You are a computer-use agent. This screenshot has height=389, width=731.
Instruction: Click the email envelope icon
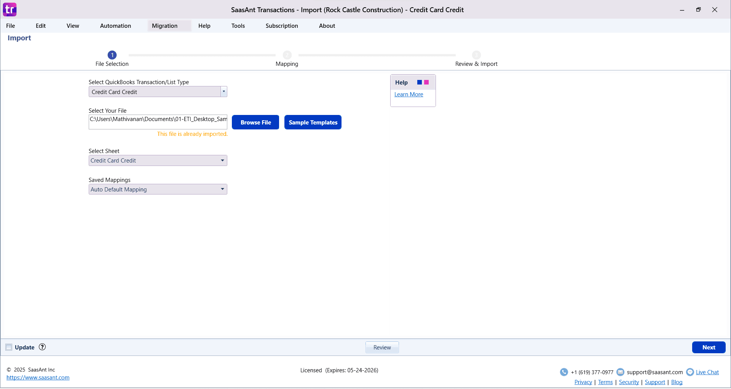(620, 372)
